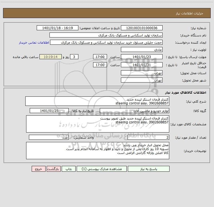This screenshot has width=214, height=207.
Task: Click the announcement date field 1401/01/18 - 16:19
Action: [58, 28]
